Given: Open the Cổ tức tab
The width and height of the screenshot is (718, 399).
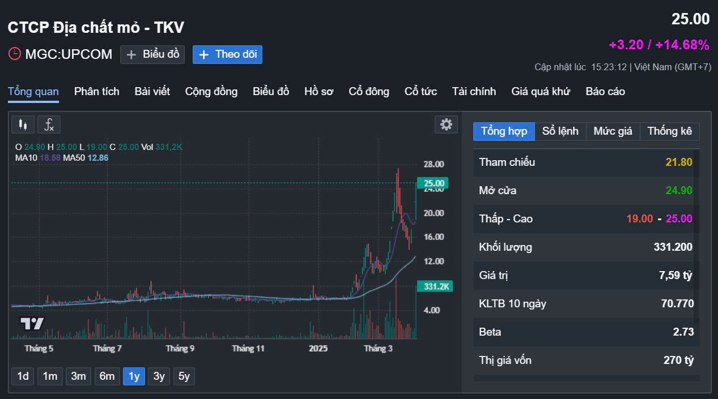Looking at the screenshot, I should coord(420,91).
